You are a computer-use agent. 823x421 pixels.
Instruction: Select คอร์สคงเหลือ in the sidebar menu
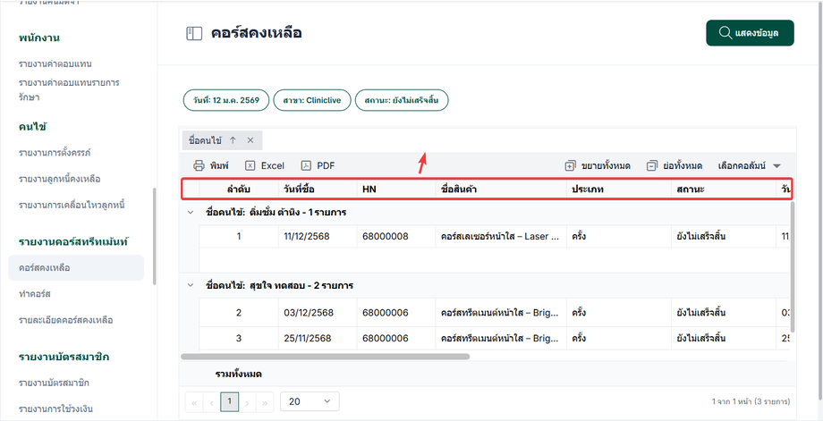76,268
